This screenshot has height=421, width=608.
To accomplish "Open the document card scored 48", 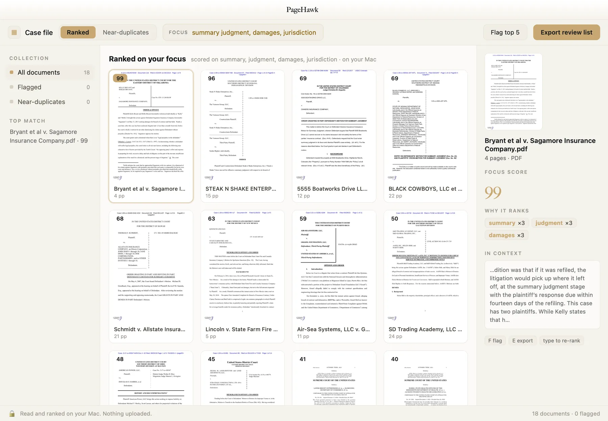I will (x=151, y=378).
